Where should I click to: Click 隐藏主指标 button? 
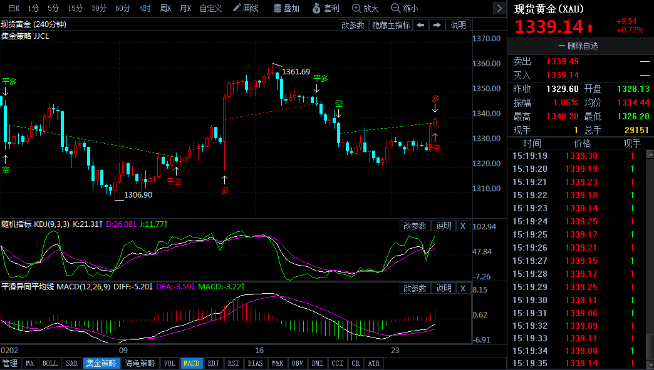pos(391,25)
